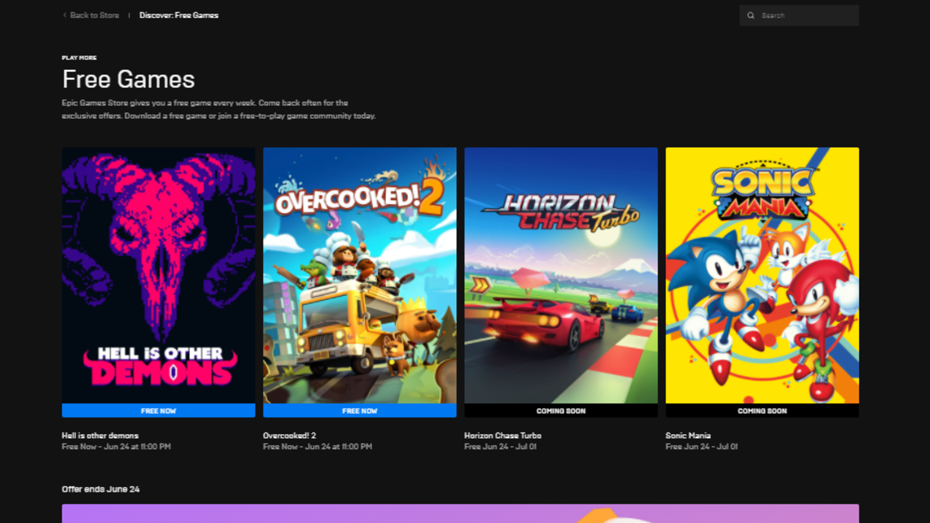Click the search magnifier icon
930x523 pixels.
pos(751,15)
